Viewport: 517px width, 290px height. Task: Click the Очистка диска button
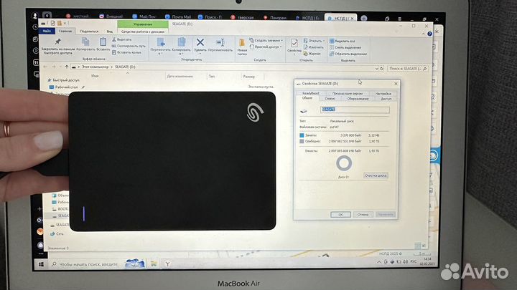pos(376,175)
